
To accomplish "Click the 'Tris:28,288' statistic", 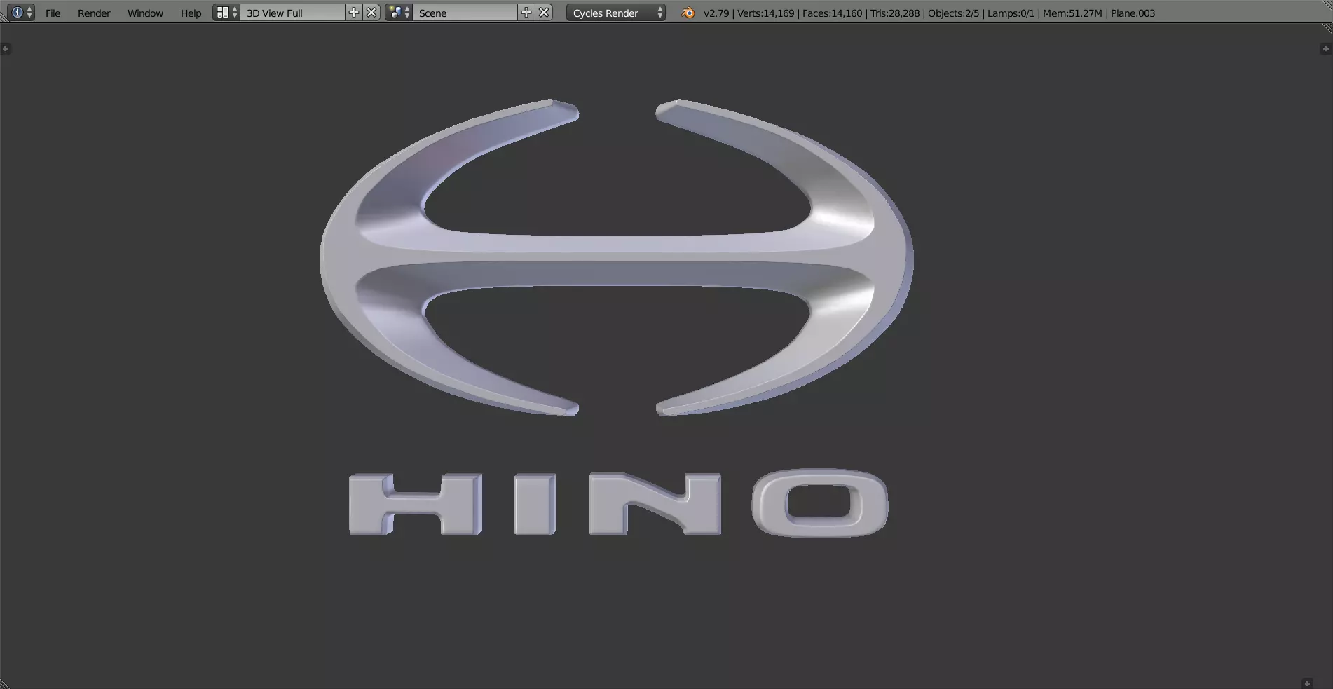I will (895, 13).
